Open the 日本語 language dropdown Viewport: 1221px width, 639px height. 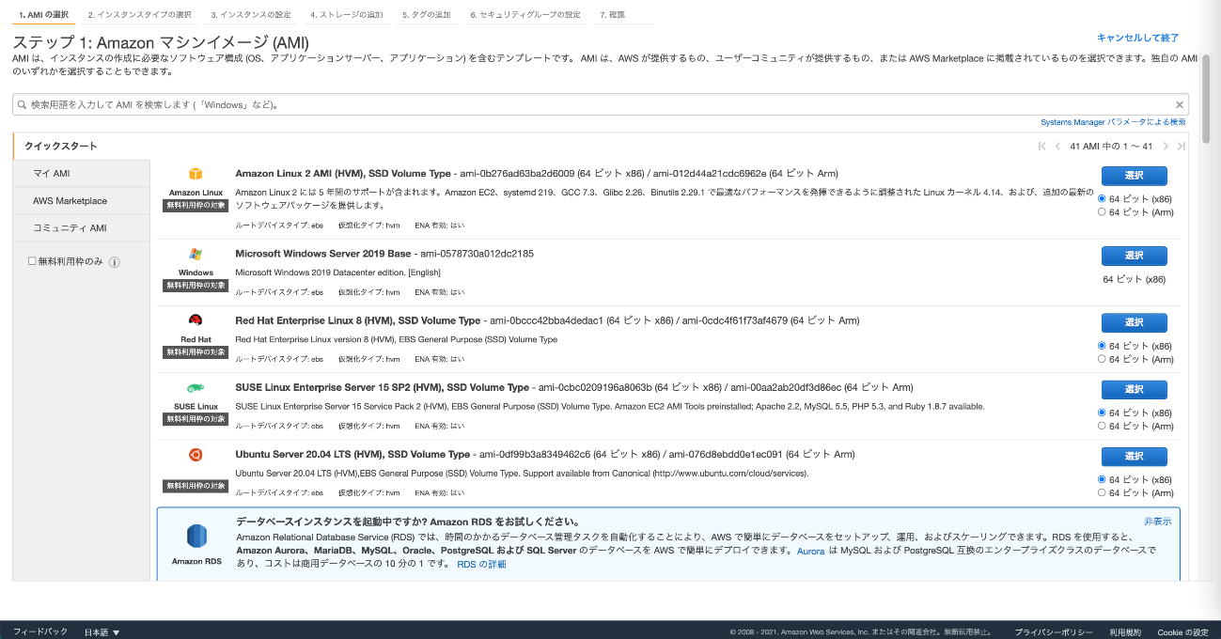[x=102, y=632]
